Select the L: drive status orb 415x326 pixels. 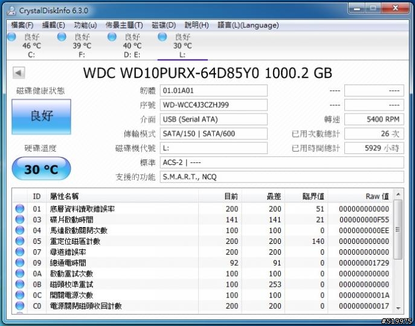(x=162, y=37)
